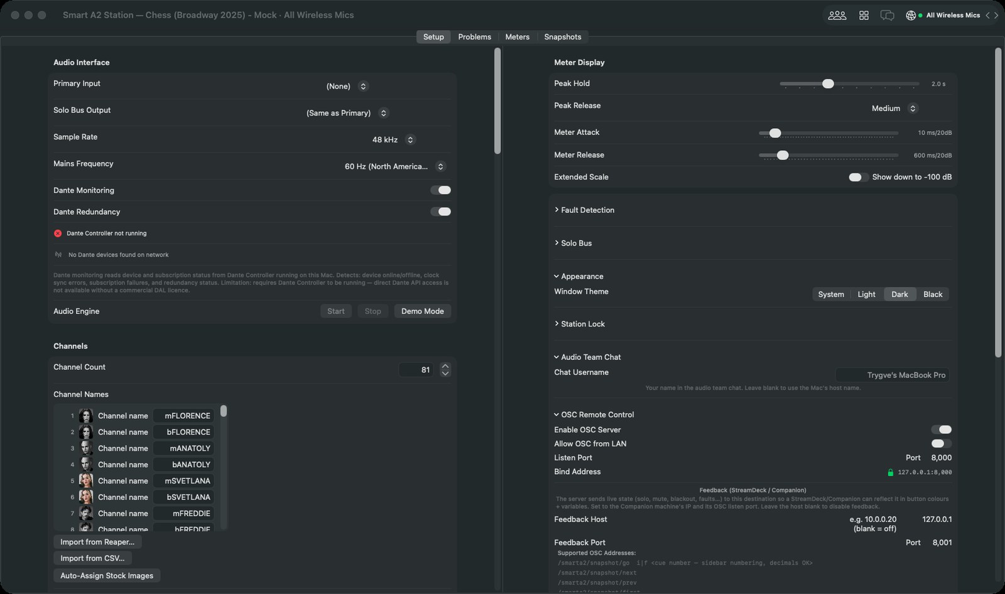Toggle Dante Redundancy switch
The height and width of the screenshot is (594, 1005).
(441, 212)
